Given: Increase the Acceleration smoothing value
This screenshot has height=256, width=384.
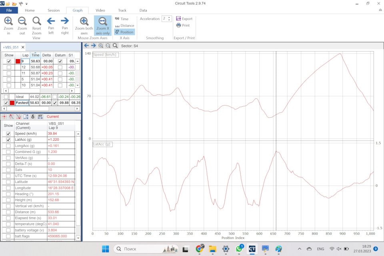Looking at the screenshot, I should (169, 17).
